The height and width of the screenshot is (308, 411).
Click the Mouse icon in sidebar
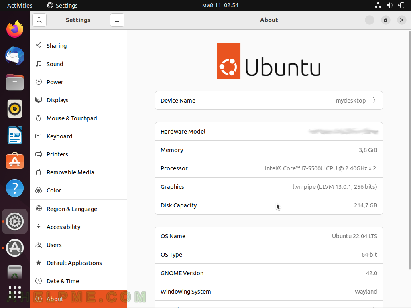pos(39,118)
